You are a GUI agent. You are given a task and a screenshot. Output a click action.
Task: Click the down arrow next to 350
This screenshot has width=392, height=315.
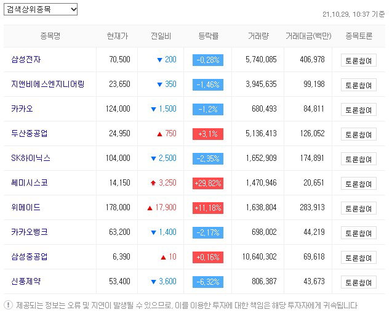[159, 84]
